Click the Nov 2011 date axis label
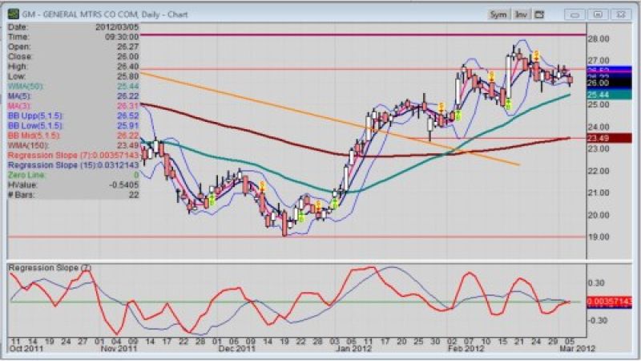This screenshot has height=361, width=641. click(119, 349)
